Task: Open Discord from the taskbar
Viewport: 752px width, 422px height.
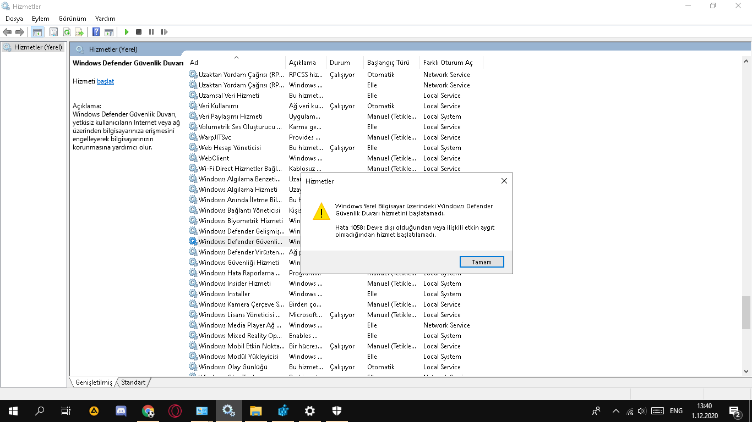Action: [x=121, y=410]
